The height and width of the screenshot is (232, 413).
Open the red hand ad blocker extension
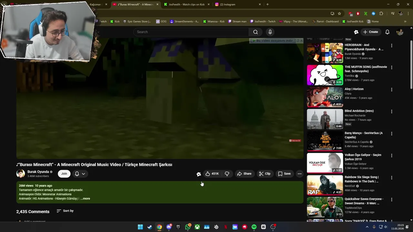coord(358,14)
